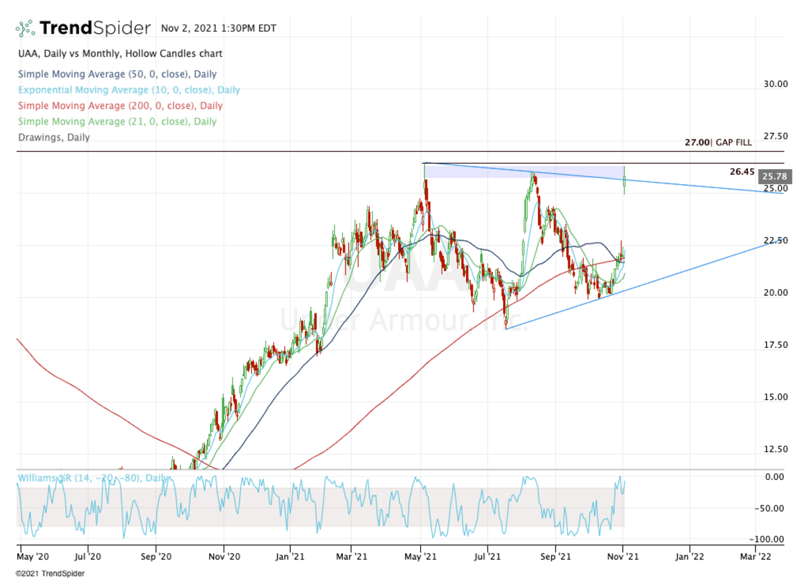The height and width of the screenshot is (581, 808).
Task: Select the Exponential Moving Average (10) legend entry
Action: coord(129,90)
